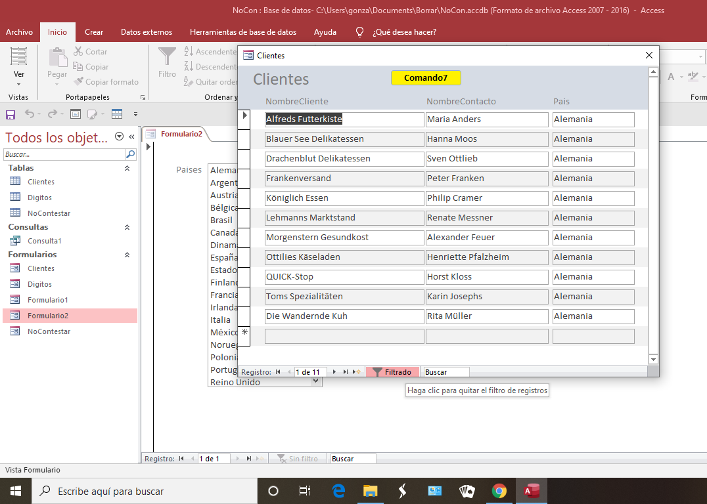707x504 pixels.
Task: Click the Filtrado toggle to remove record filter
Action: coord(392,371)
